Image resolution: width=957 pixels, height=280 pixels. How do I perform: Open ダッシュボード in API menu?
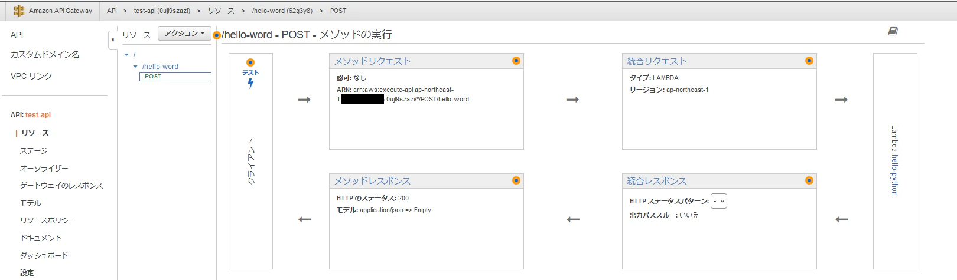tap(44, 256)
